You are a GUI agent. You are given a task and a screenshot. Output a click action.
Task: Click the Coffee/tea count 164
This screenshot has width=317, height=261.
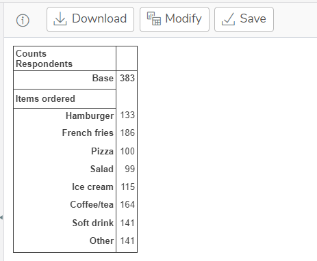tap(127, 204)
